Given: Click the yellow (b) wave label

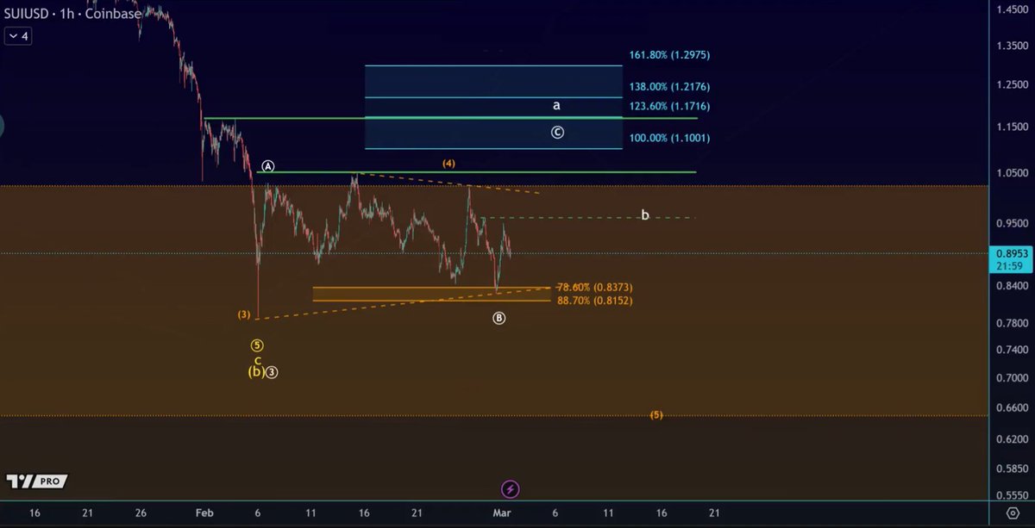Looking at the screenshot, I should point(256,372).
